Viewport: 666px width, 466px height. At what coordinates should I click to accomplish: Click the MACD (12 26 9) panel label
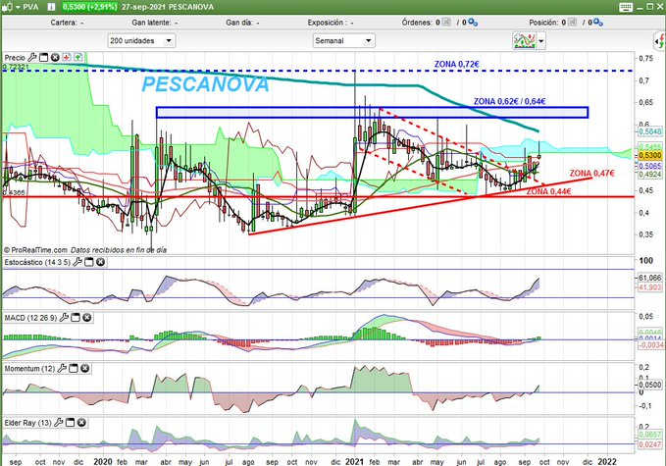coord(30,318)
